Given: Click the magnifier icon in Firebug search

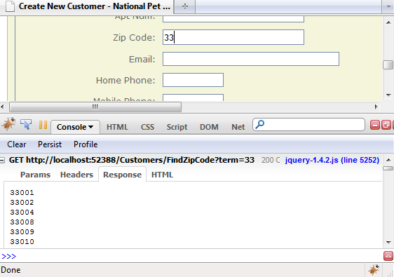Looking at the screenshot, I should pos(260,124).
